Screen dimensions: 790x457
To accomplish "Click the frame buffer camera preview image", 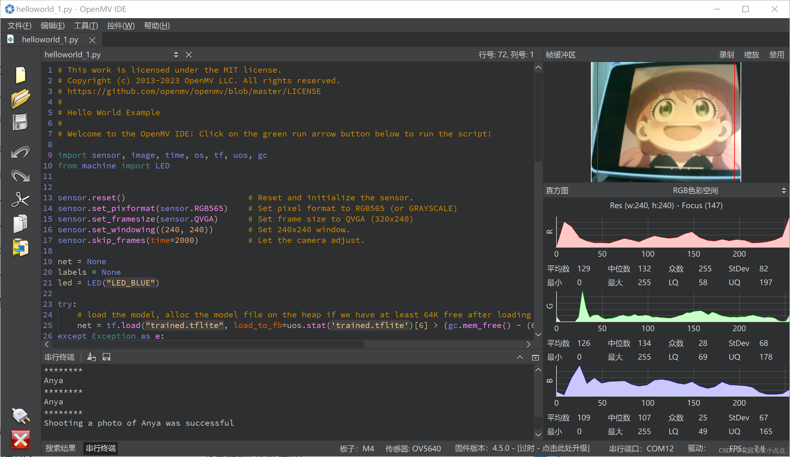I will coord(666,122).
